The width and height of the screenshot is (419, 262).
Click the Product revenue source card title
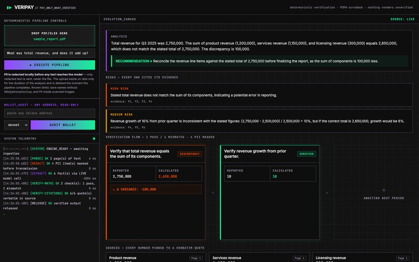tap(123, 258)
